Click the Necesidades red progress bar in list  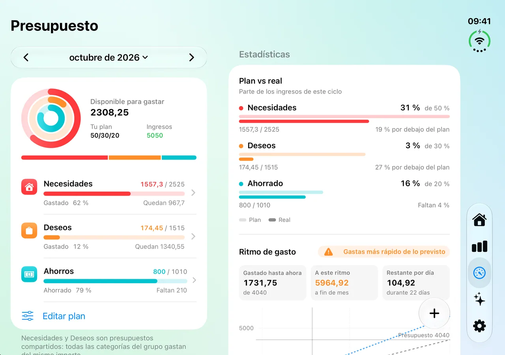coord(114,194)
